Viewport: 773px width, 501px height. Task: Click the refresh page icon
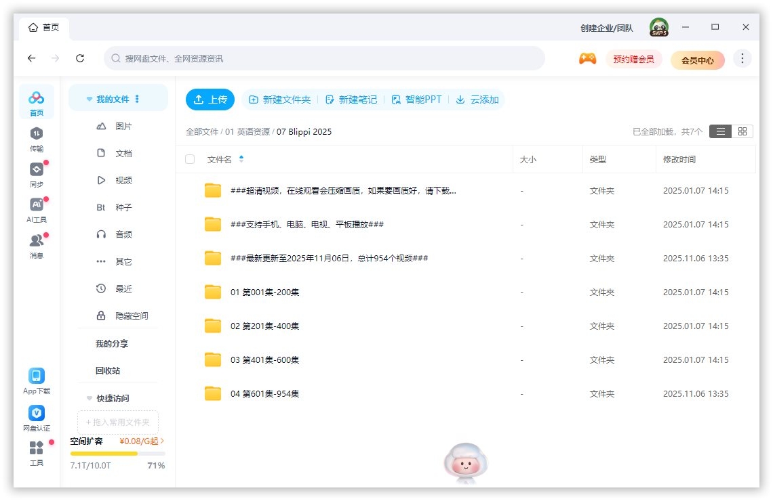80,58
